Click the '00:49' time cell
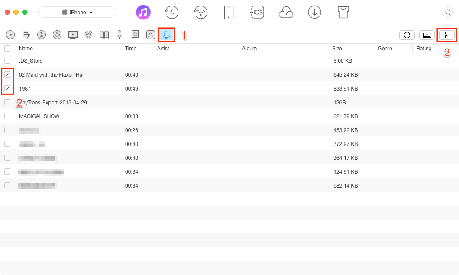This screenshot has width=459, height=275. (132, 88)
